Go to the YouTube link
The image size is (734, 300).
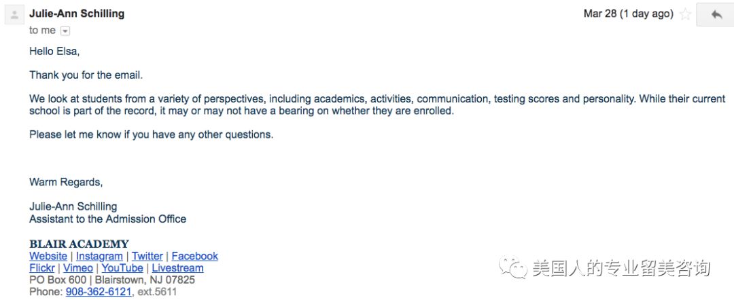tap(122, 268)
